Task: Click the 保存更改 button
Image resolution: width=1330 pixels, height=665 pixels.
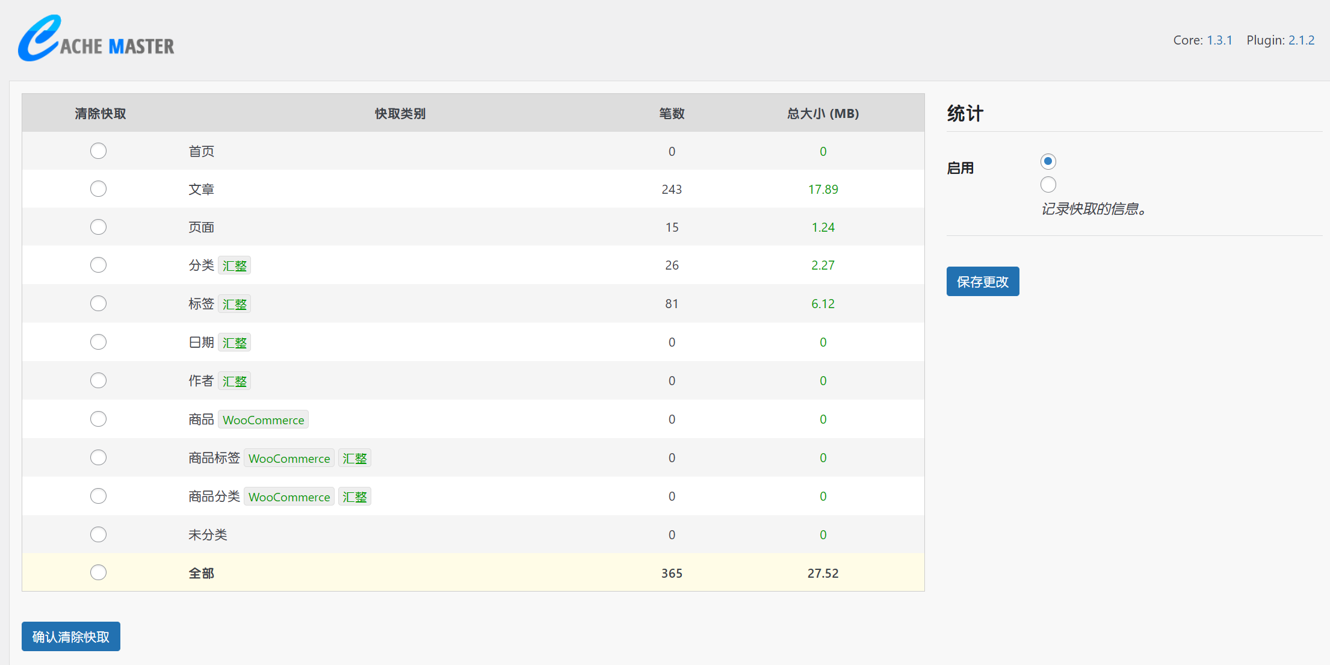Action: (983, 281)
